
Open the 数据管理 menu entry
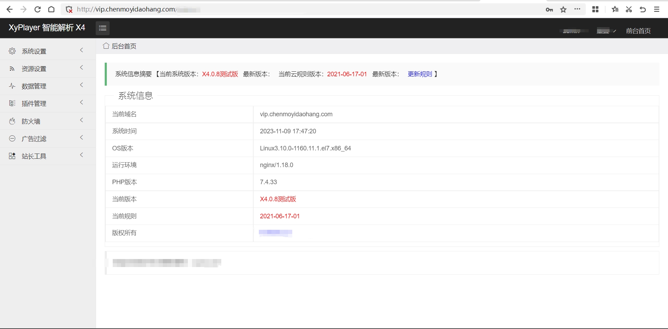click(34, 86)
